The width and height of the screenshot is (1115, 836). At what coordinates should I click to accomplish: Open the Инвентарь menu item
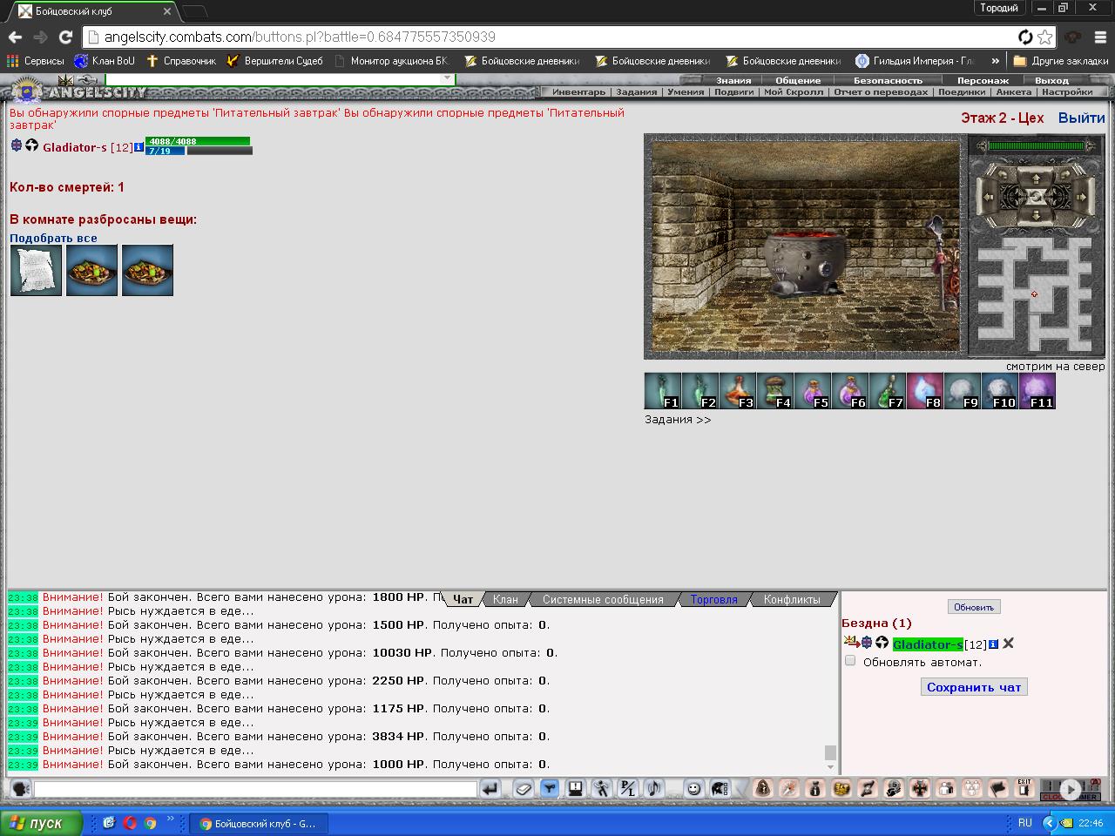[x=578, y=91]
